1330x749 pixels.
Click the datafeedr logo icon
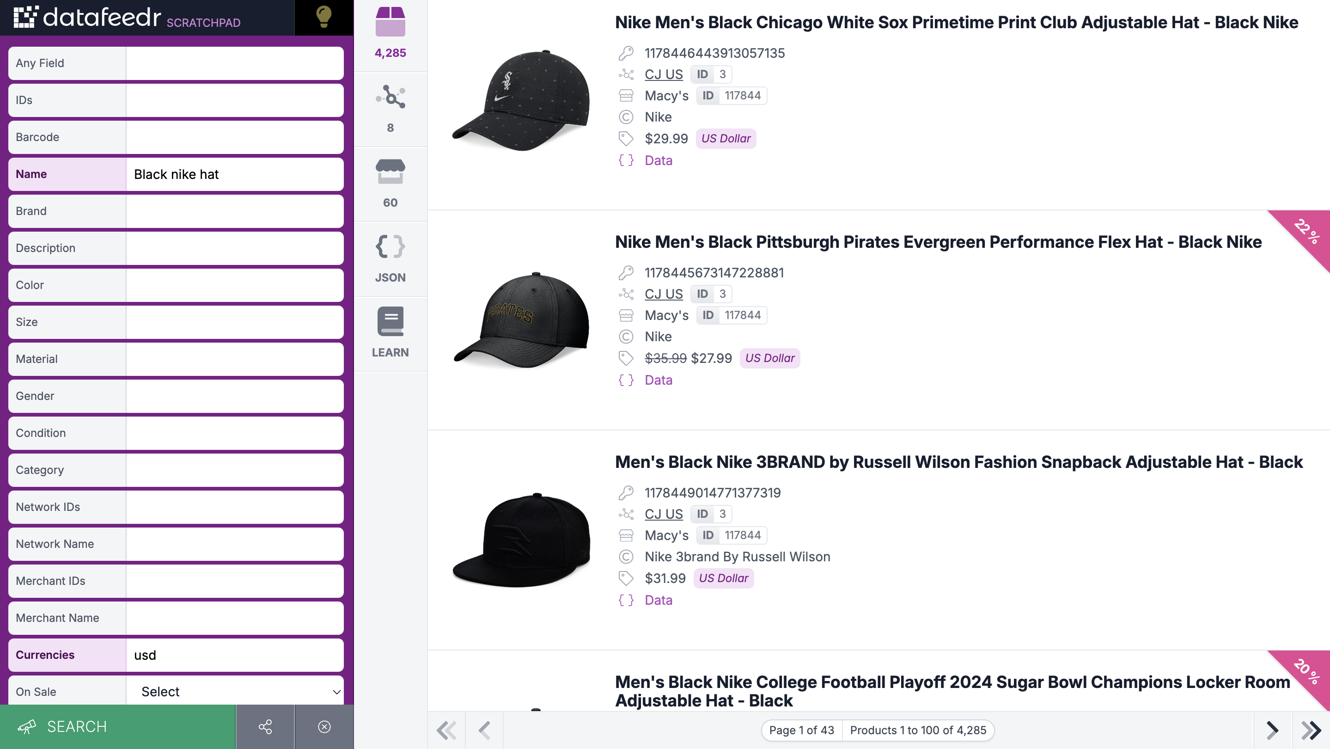coord(25,17)
